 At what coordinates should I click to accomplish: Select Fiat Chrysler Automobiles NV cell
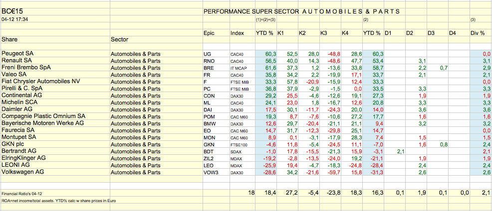click(x=55, y=81)
